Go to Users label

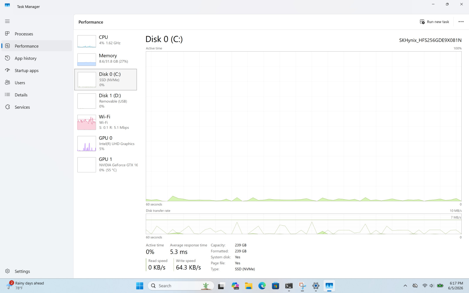[x=20, y=83]
